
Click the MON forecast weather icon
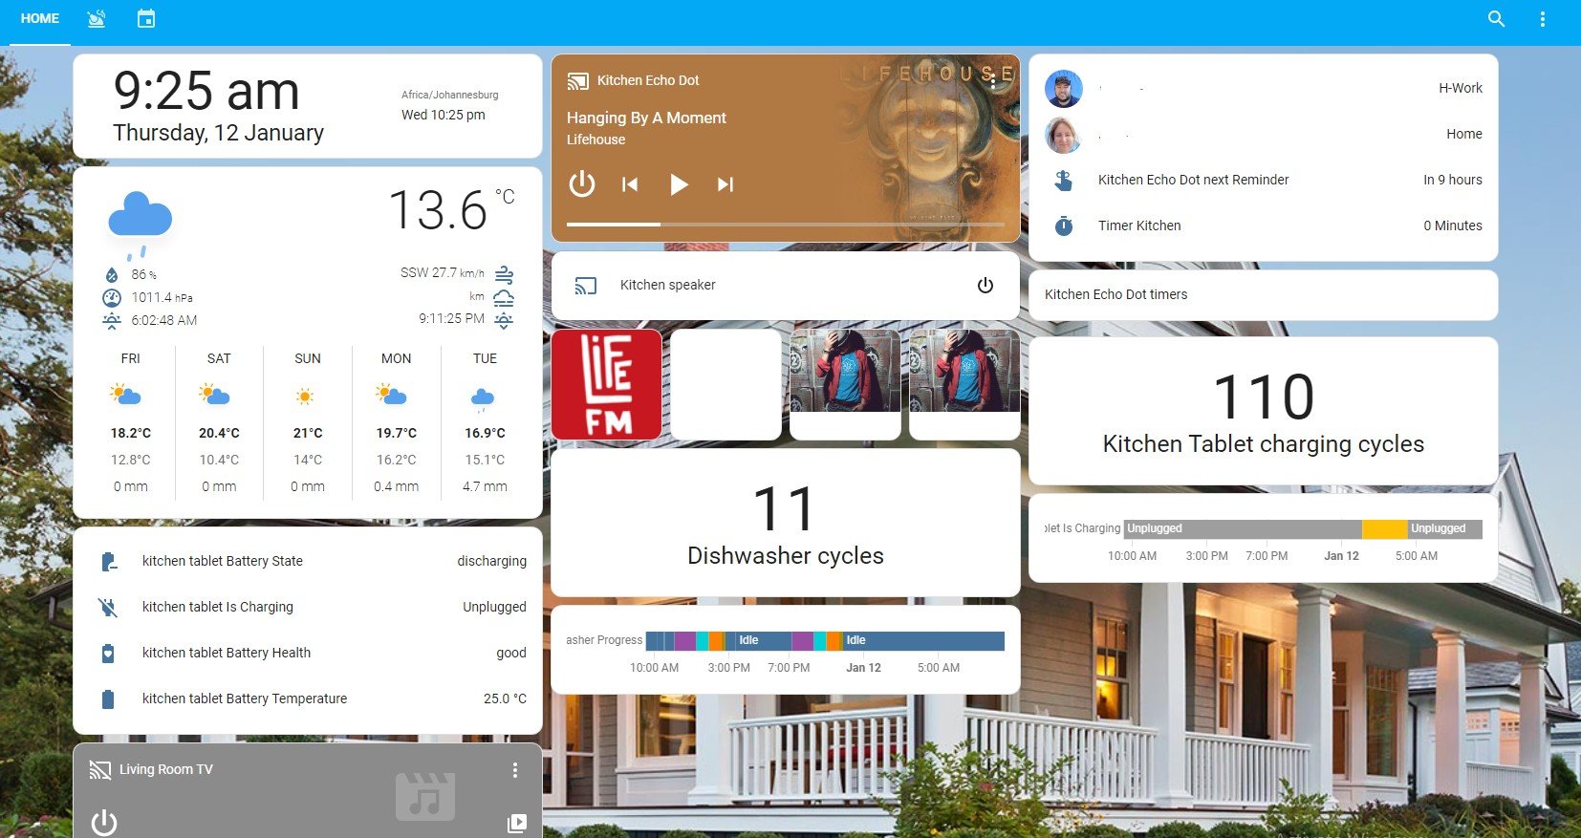click(392, 395)
